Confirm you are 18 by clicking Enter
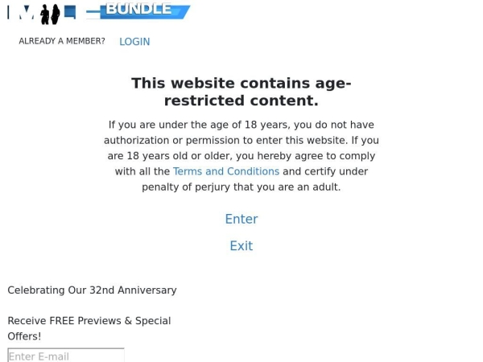The image size is (483, 362). point(242,219)
